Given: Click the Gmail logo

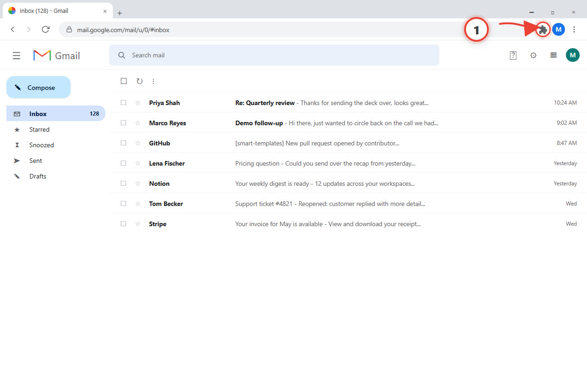Looking at the screenshot, I should tap(57, 56).
